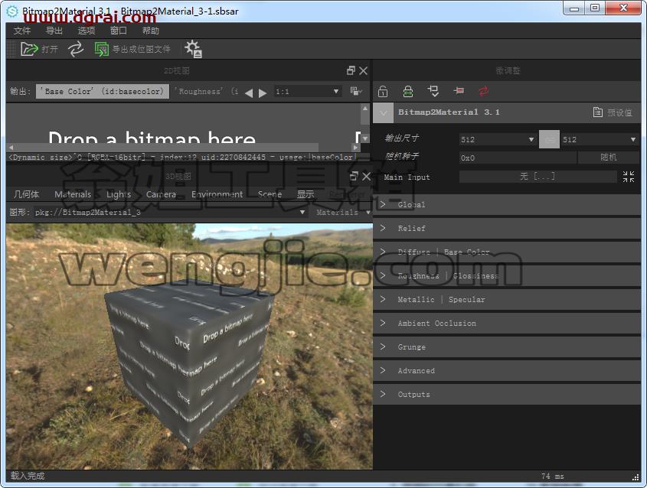Click the shrink arrows beside Main Input
Viewport: 647px width, 488px height.
[629, 177]
